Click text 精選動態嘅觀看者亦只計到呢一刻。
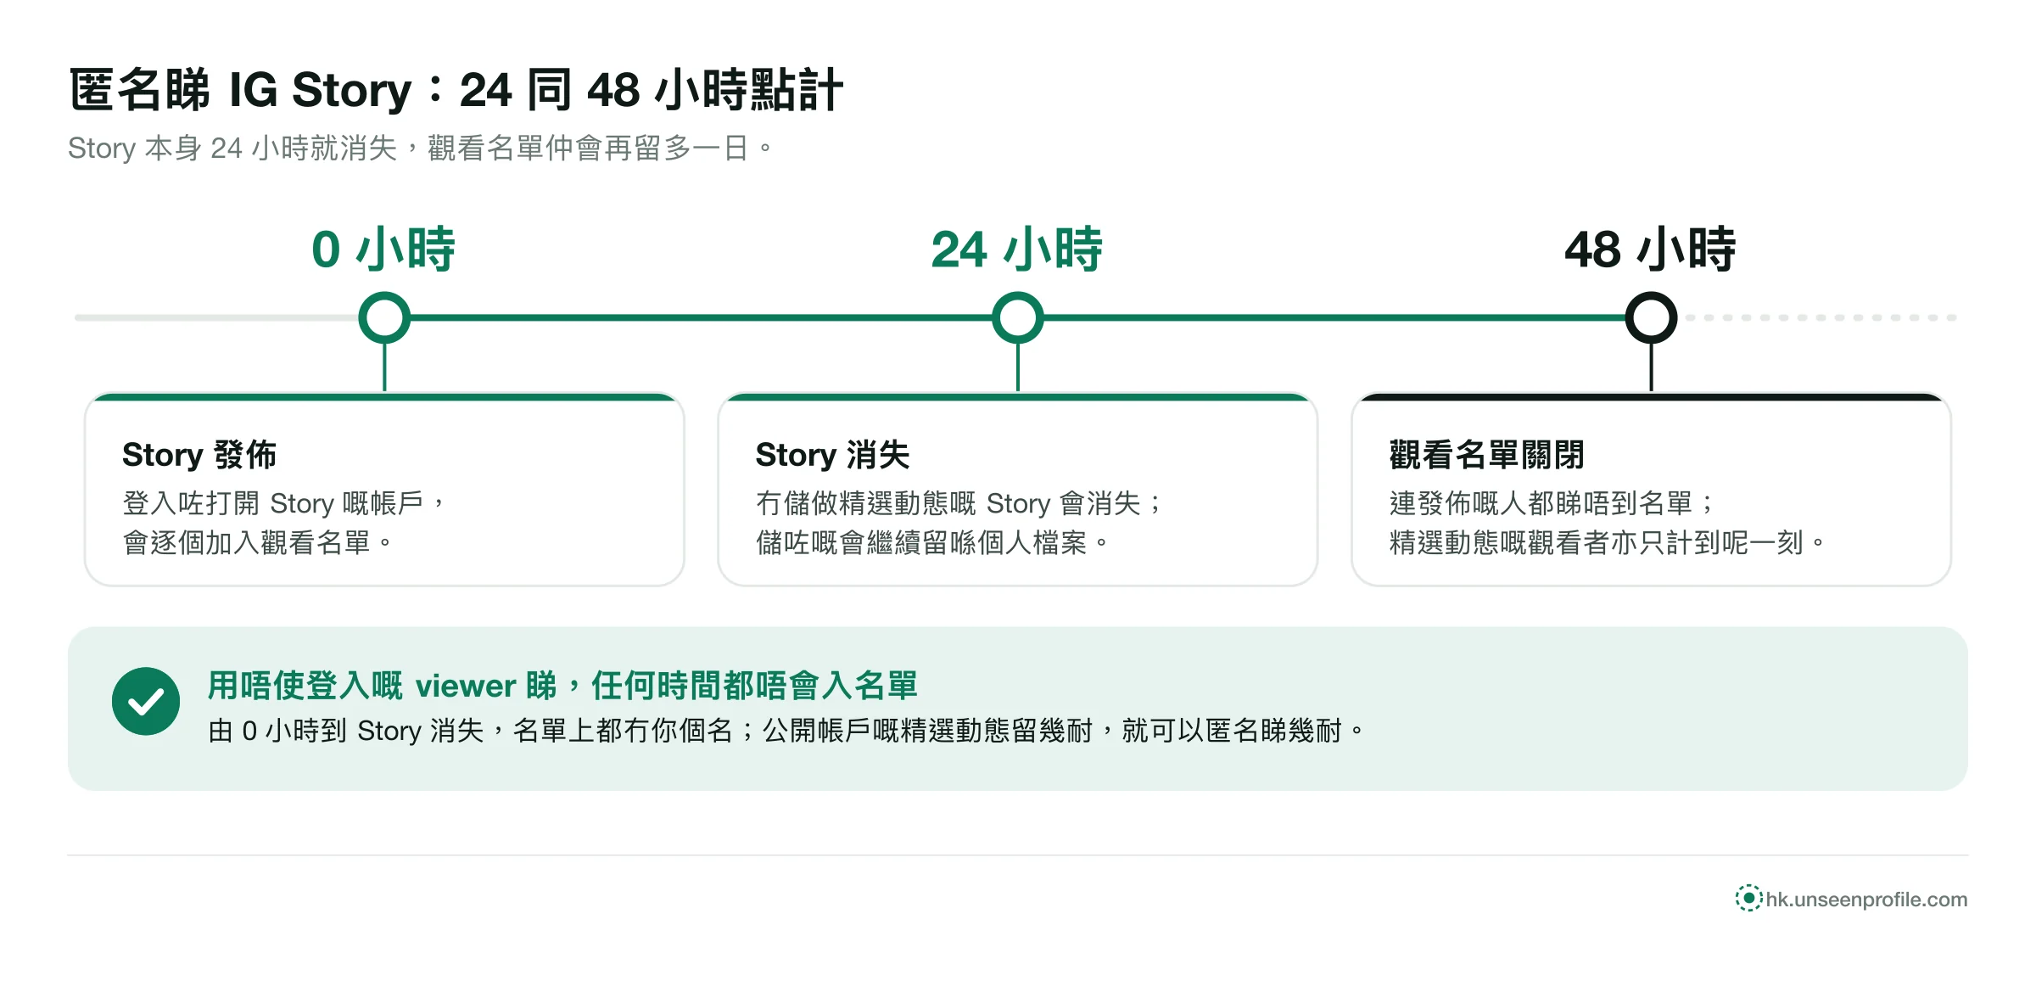The height and width of the screenshot is (981, 2036). (1607, 542)
